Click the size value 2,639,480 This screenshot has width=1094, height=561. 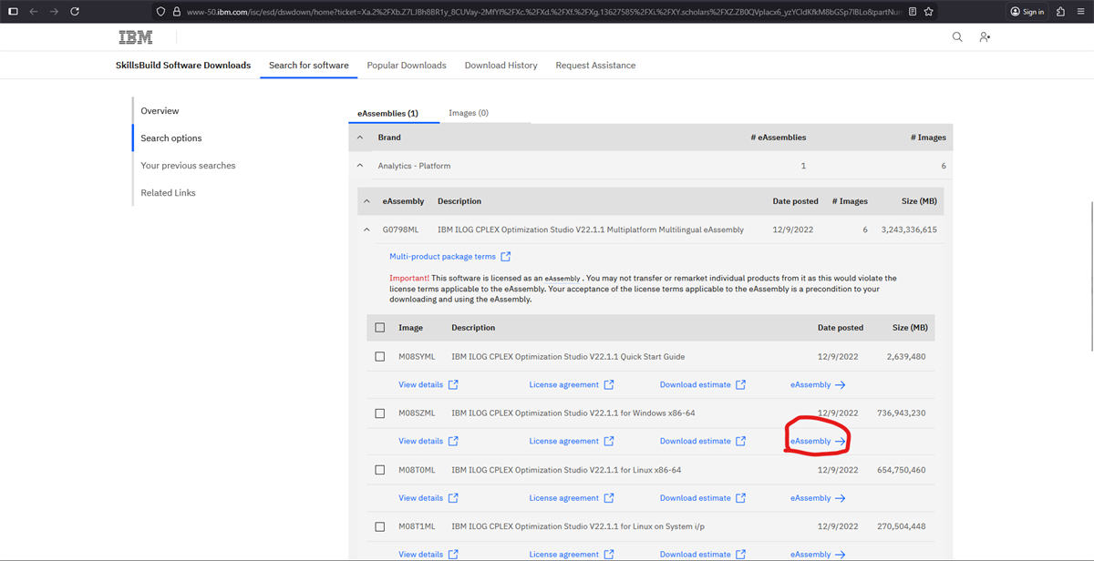tap(905, 357)
